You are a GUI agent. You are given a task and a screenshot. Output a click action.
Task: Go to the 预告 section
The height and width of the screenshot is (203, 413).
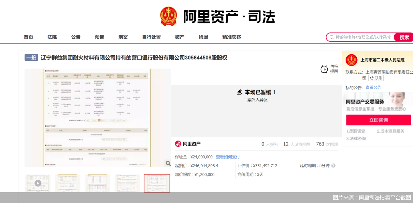(x=99, y=37)
